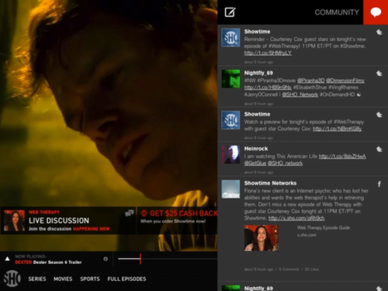
Task: Open link t.co/6HMhyLY in Showtime tweet
Action: tap(268, 53)
